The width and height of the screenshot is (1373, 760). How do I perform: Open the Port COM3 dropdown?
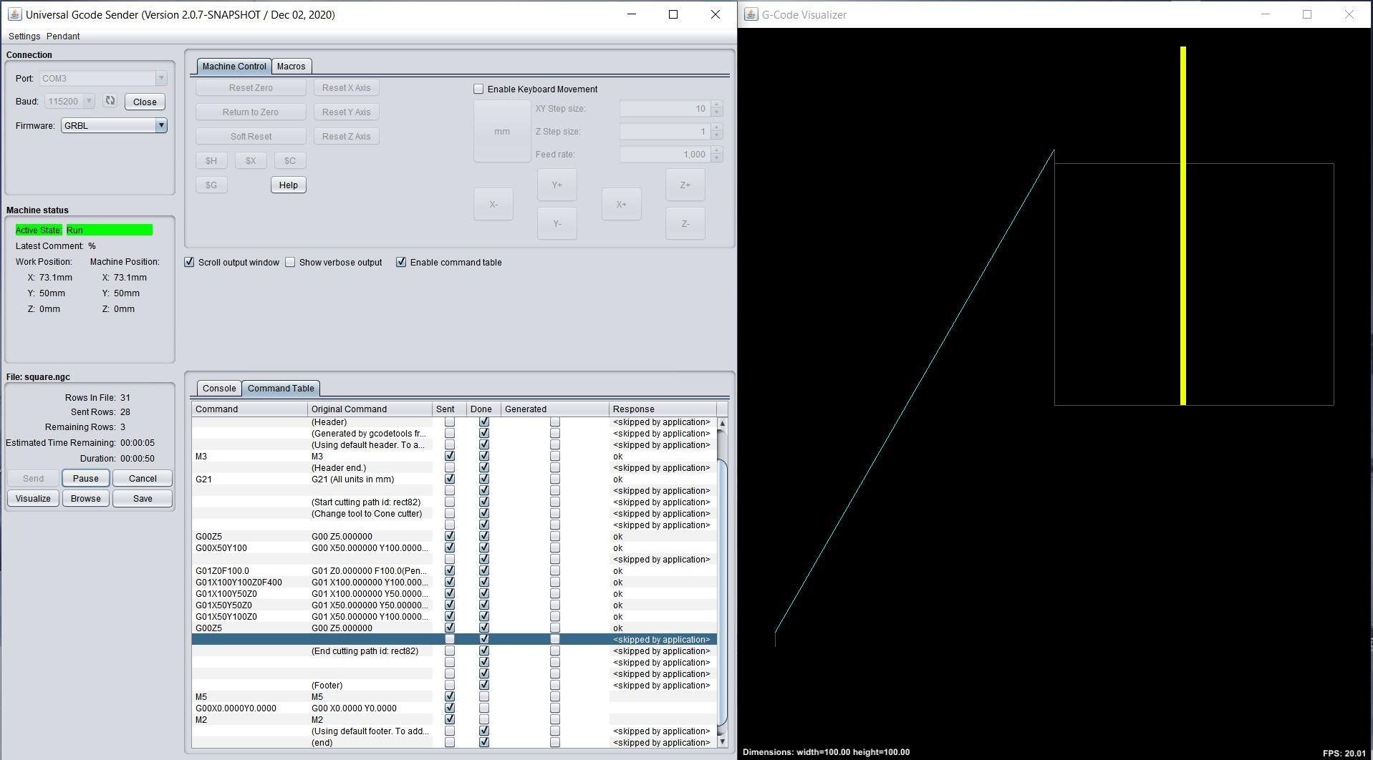161,78
